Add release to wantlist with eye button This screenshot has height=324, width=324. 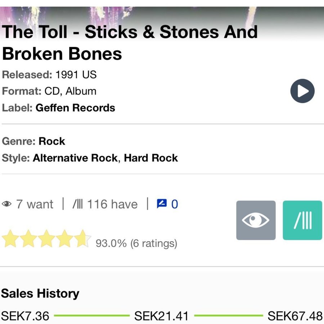(256, 220)
